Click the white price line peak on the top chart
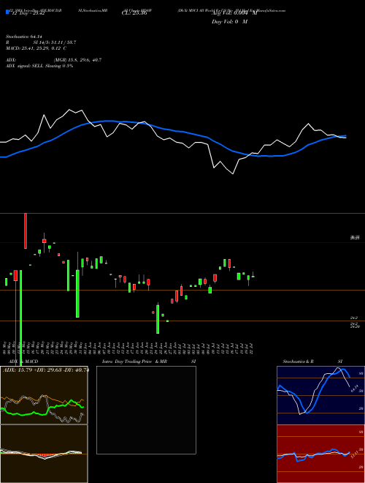The image size is (365, 483). (x=69, y=110)
